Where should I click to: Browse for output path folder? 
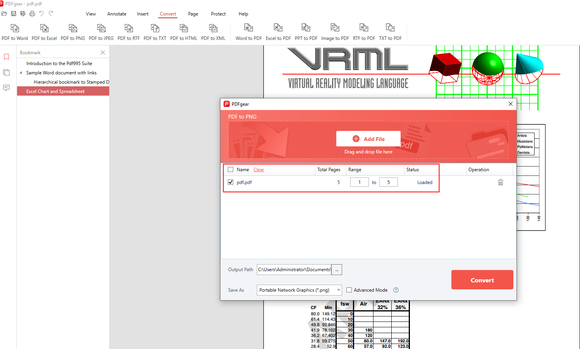pyautogui.click(x=337, y=270)
